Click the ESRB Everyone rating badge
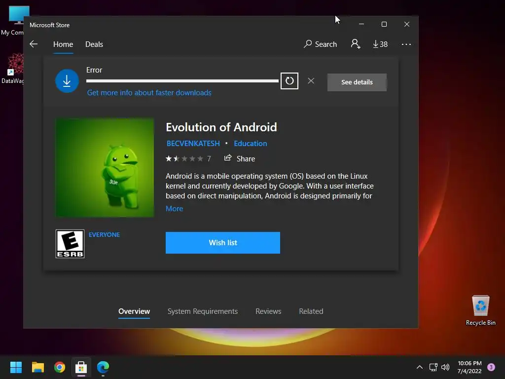The image size is (505, 379). (x=70, y=244)
